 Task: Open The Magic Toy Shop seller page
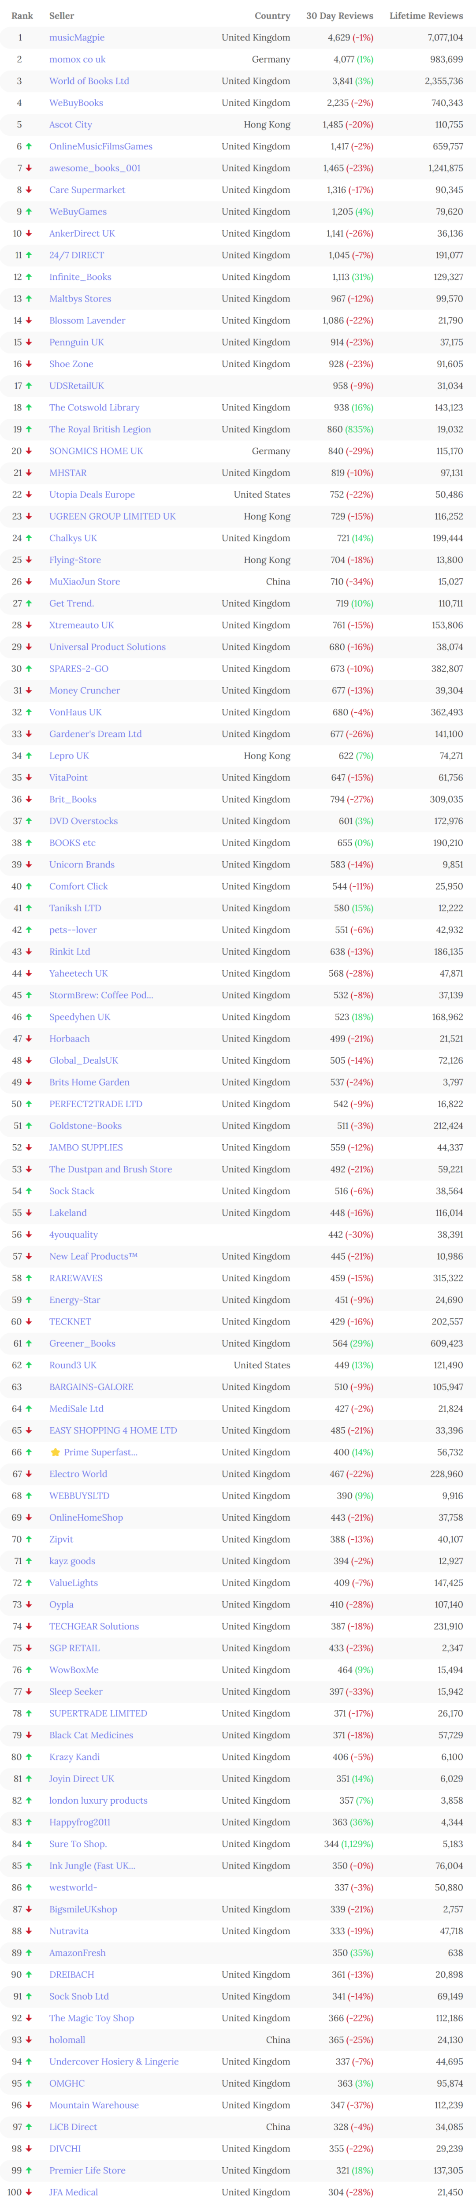92,2018
